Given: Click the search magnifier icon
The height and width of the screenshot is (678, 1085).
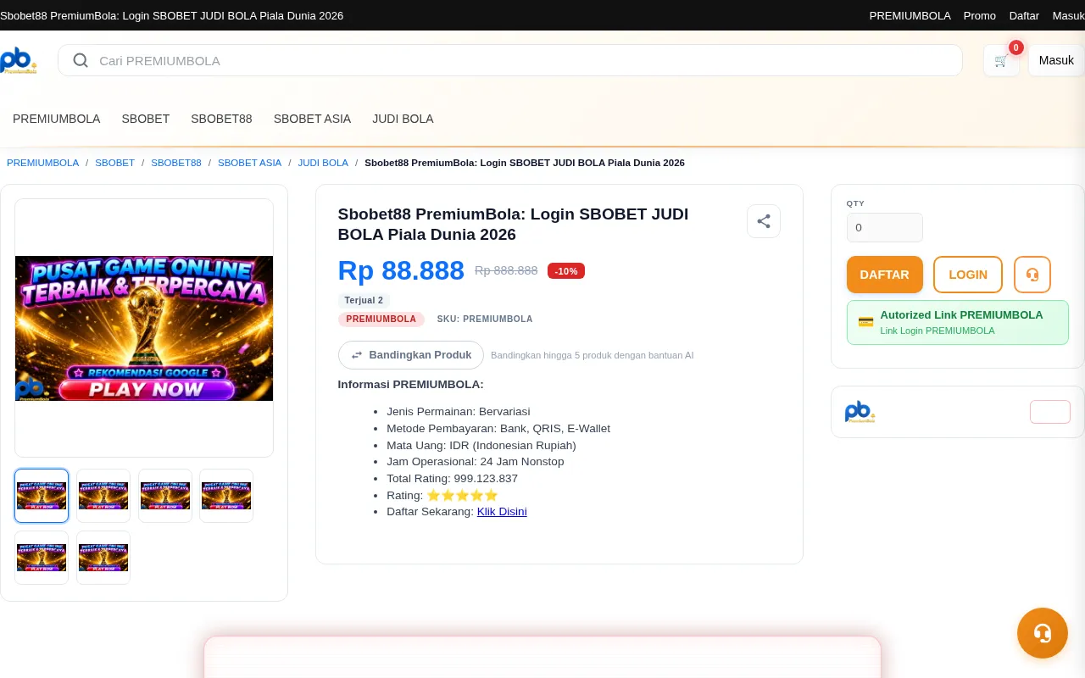Looking at the screenshot, I should click(81, 60).
